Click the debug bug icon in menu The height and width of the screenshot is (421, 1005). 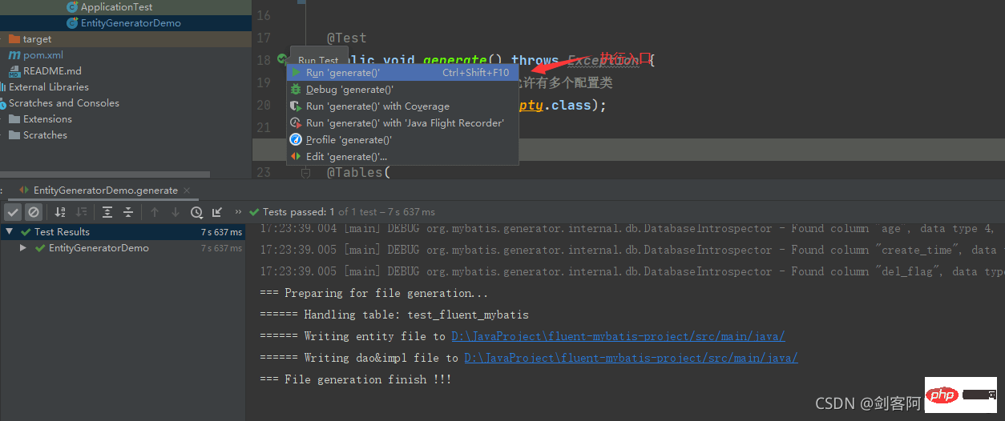296,90
